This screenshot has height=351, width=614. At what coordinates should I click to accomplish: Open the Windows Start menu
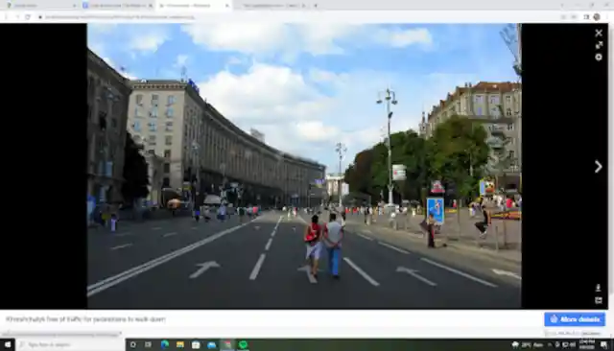pos(8,344)
